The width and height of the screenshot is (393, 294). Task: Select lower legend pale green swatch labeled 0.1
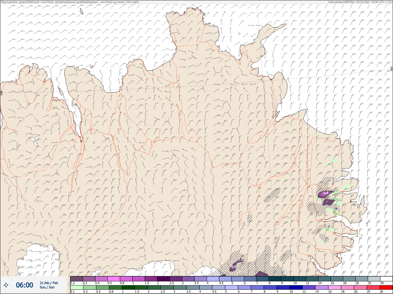pyautogui.click(x=76, y=288)
